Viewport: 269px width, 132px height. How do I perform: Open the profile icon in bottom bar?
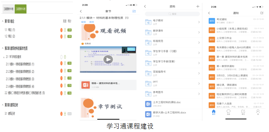[258, 112]
